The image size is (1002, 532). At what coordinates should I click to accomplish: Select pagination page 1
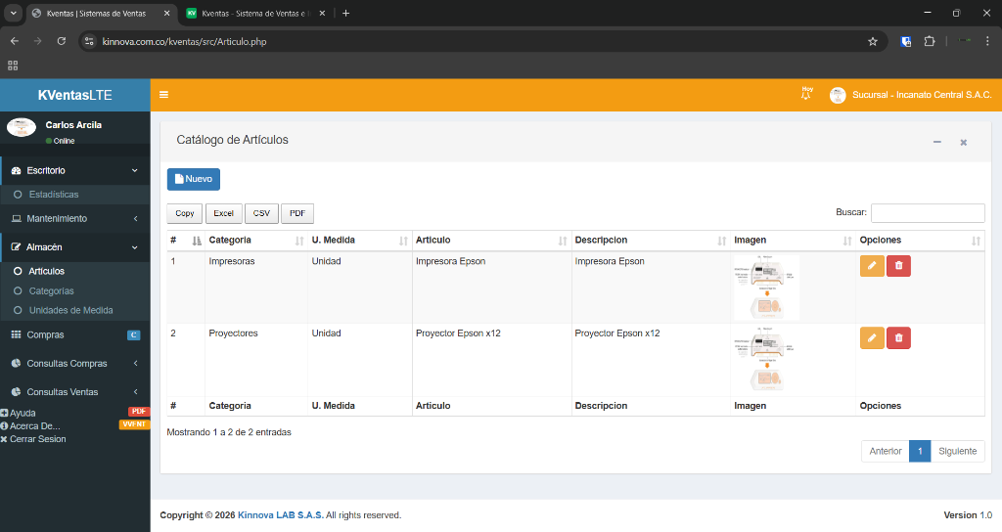(920, 451)
